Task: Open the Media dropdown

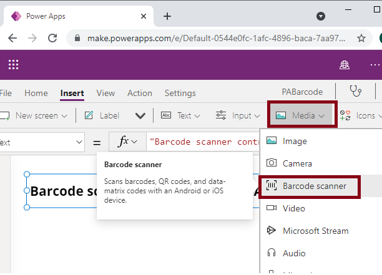Action: (302, 115)
